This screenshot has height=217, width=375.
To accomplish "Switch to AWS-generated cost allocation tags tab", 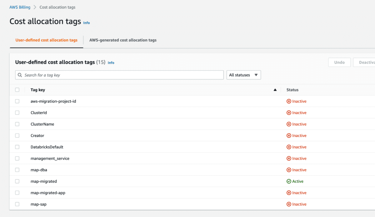I will (x=123, y=40).
